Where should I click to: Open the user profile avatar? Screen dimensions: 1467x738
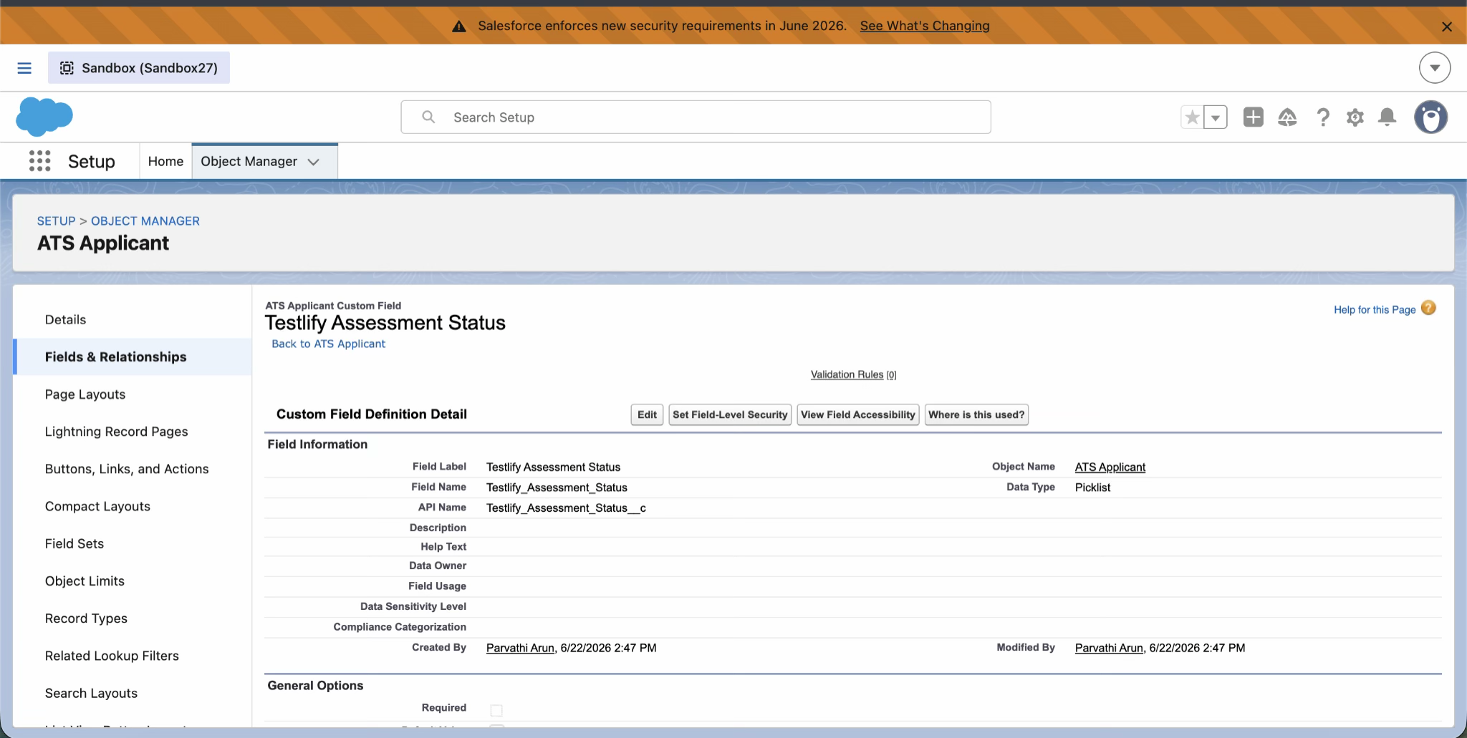[1431, 117]
